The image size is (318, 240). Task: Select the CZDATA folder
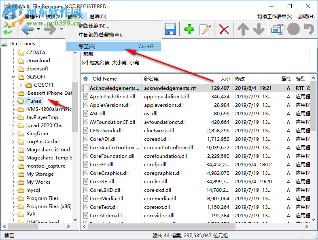(36, 53)
